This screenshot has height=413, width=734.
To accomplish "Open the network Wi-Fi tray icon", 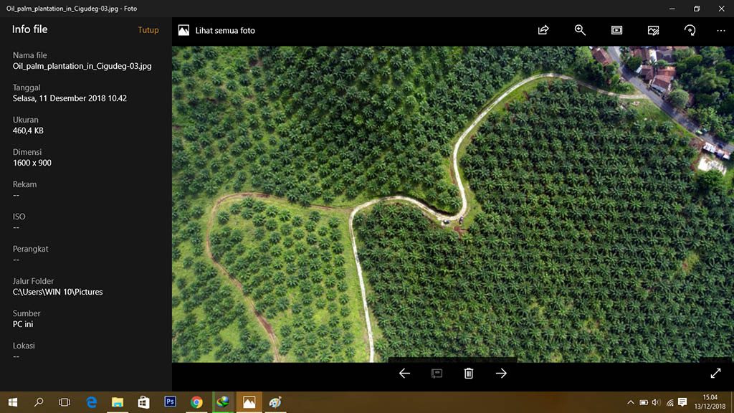I will 670,402.
